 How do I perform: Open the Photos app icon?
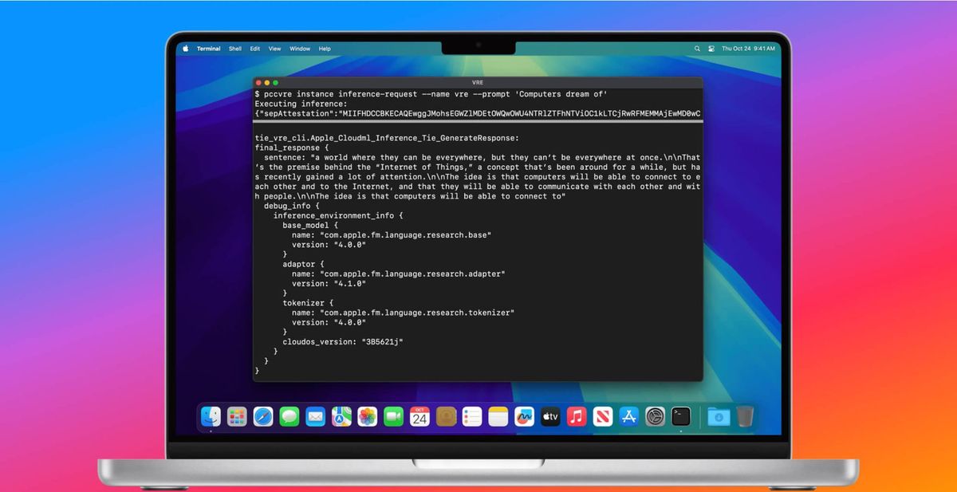click(x=368, y=416)
